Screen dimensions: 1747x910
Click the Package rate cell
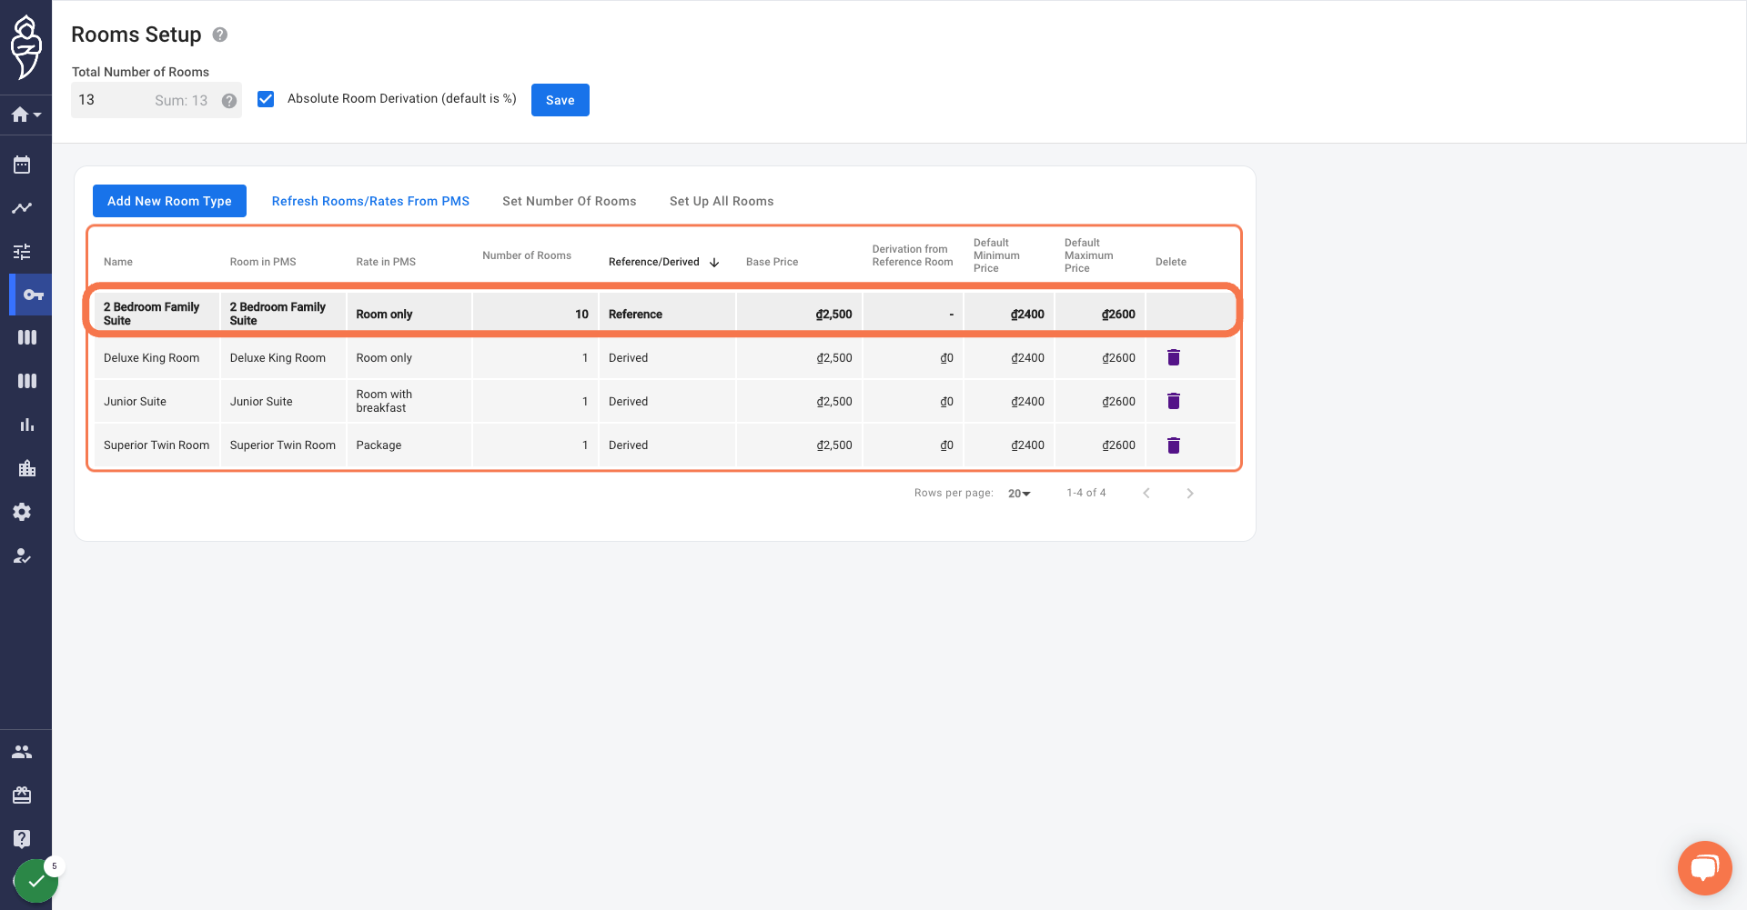pos(409,445)
